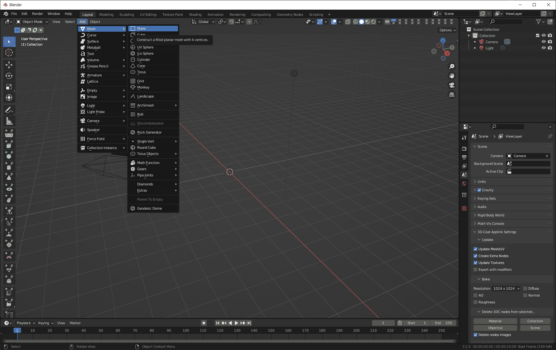Jump to timeline end frame

click(x=249, y=323)
